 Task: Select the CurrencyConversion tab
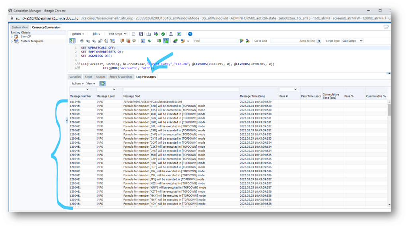tap(46, 27)
